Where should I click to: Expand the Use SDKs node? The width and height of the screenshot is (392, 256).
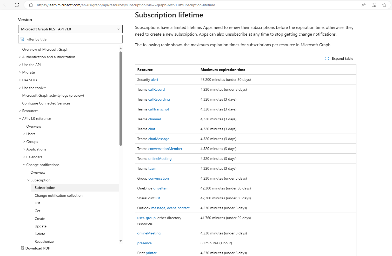tap(20, 80)
